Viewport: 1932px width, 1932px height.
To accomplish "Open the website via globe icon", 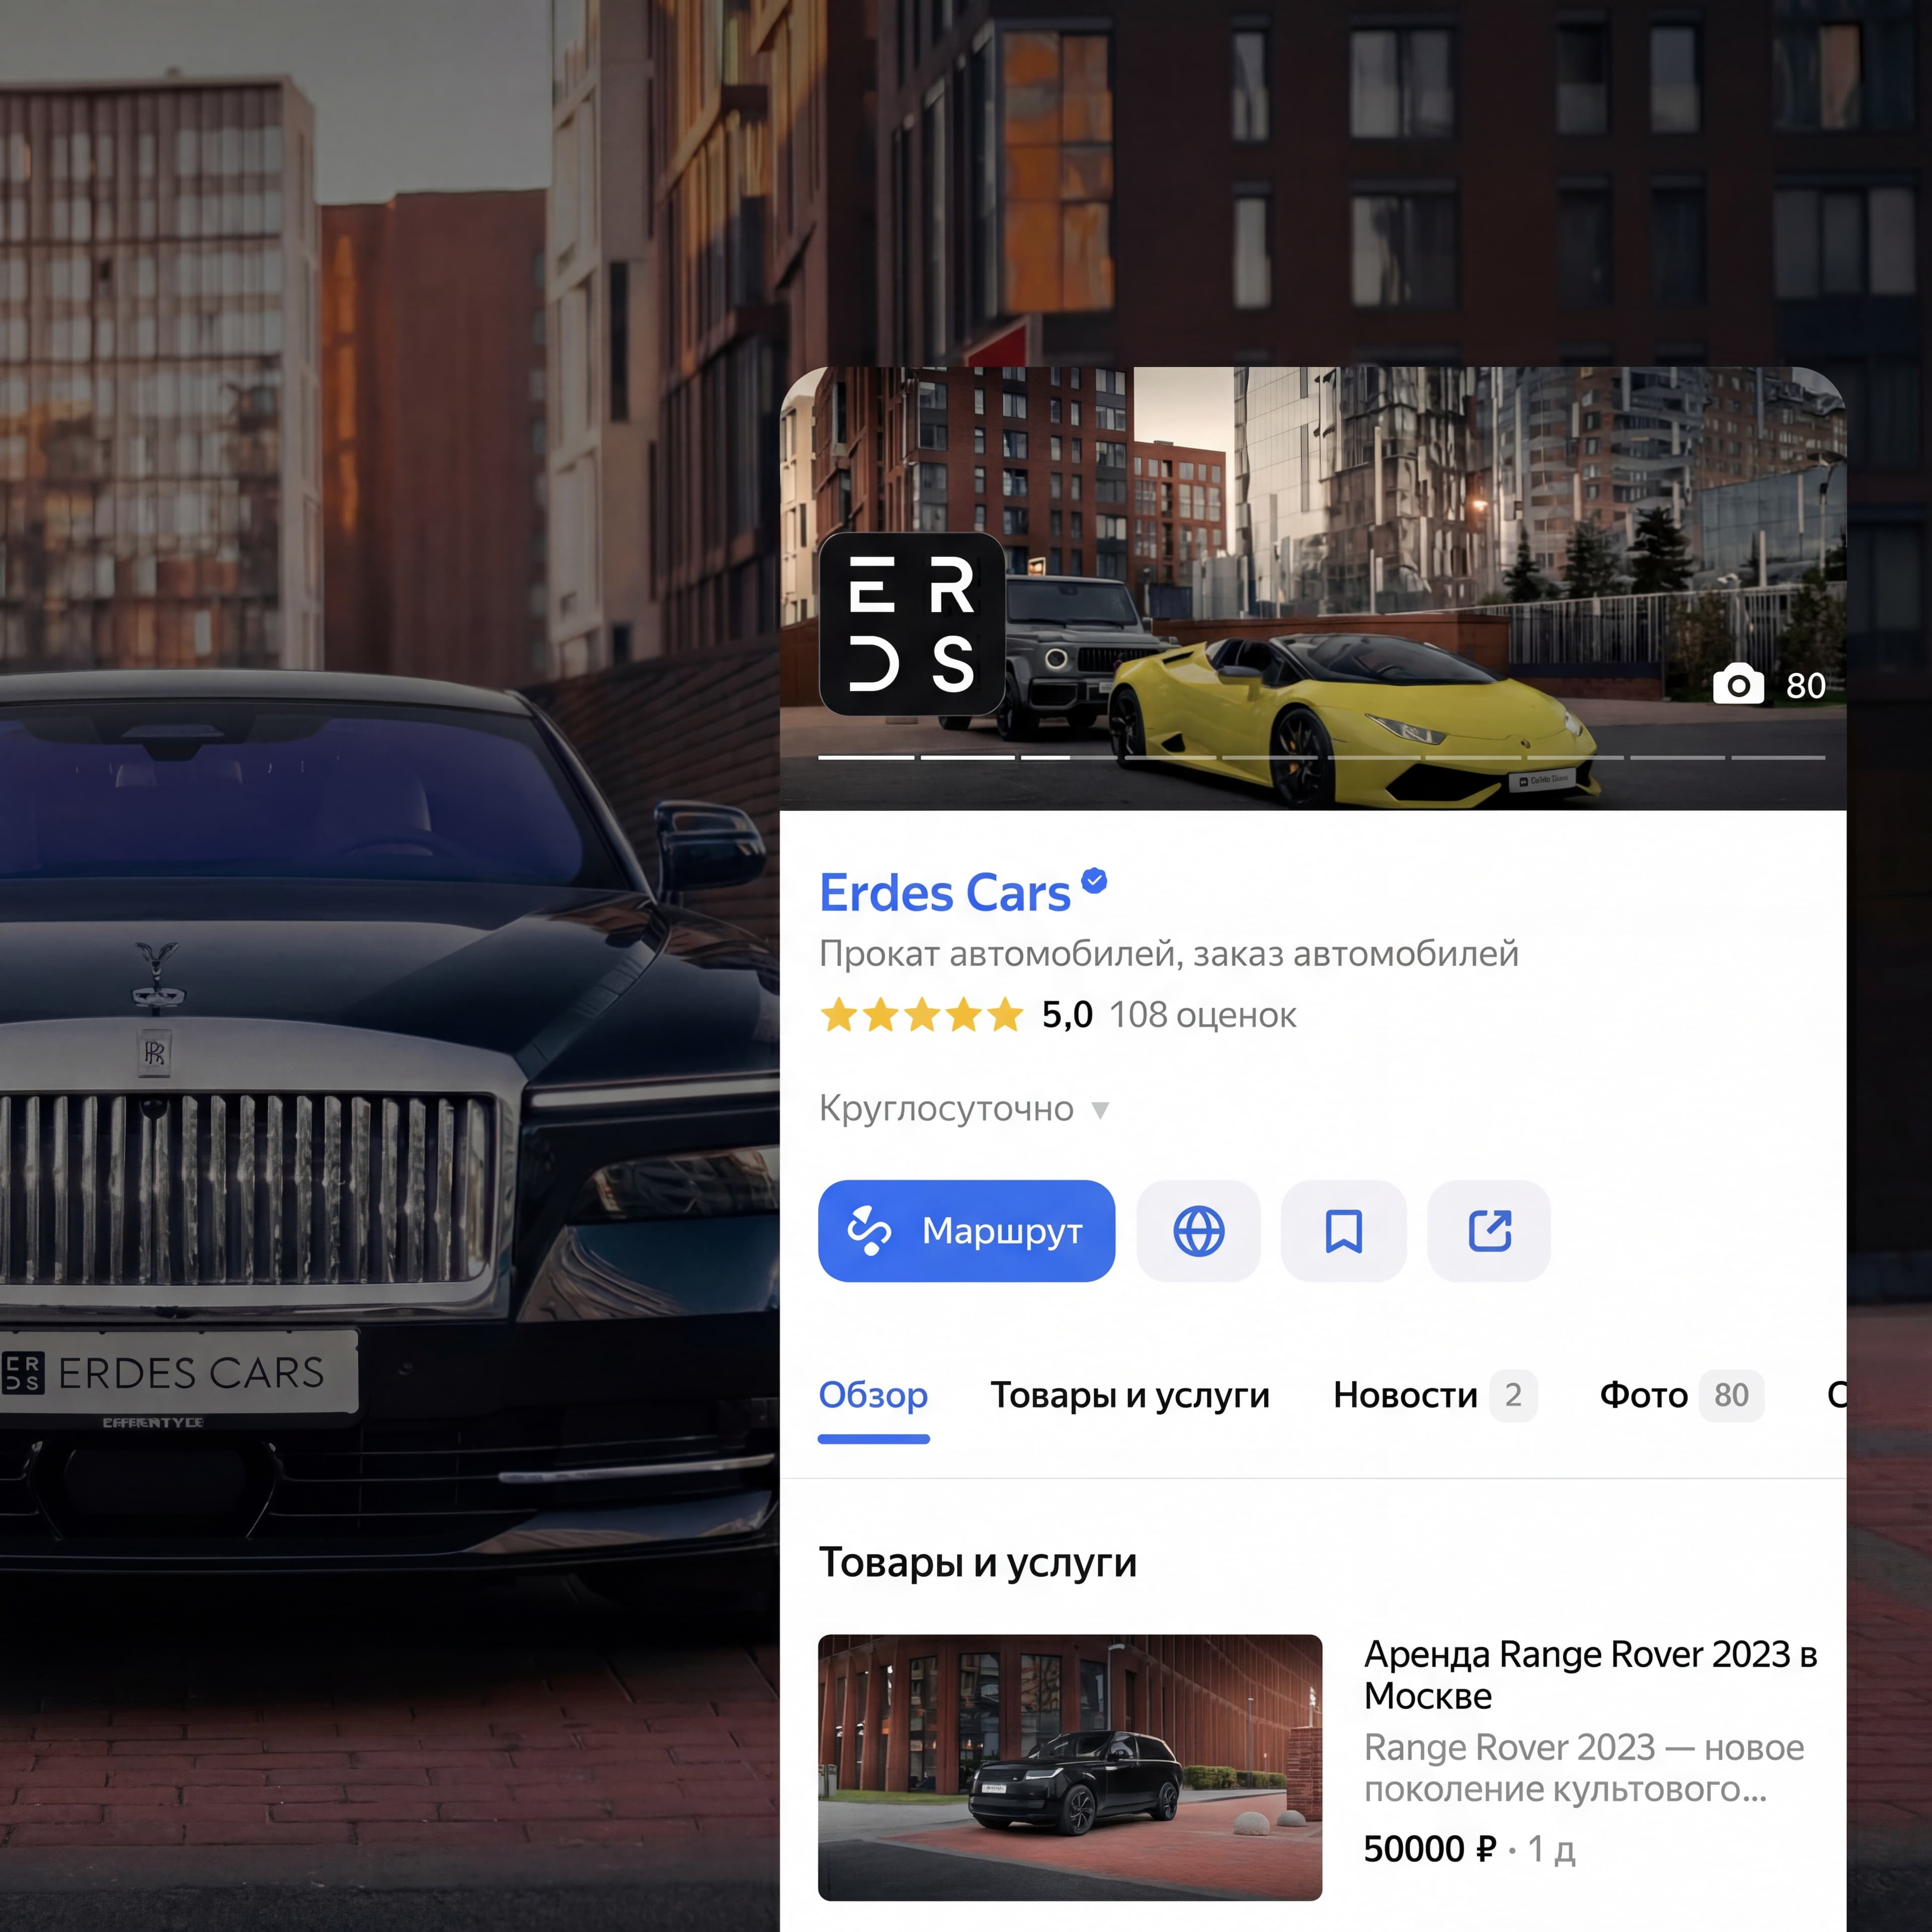I will click(x=1198, y=1231).
